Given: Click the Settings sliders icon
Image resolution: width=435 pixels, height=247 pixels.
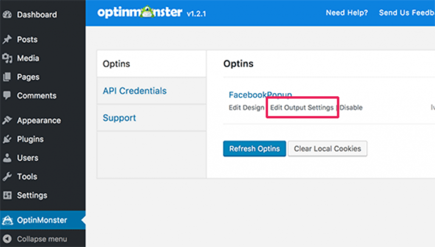Looking at the screenshot, I should click(7, 195).
